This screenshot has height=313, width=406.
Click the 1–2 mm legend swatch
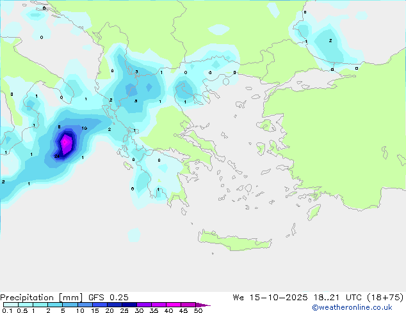(x=40, y=305)
